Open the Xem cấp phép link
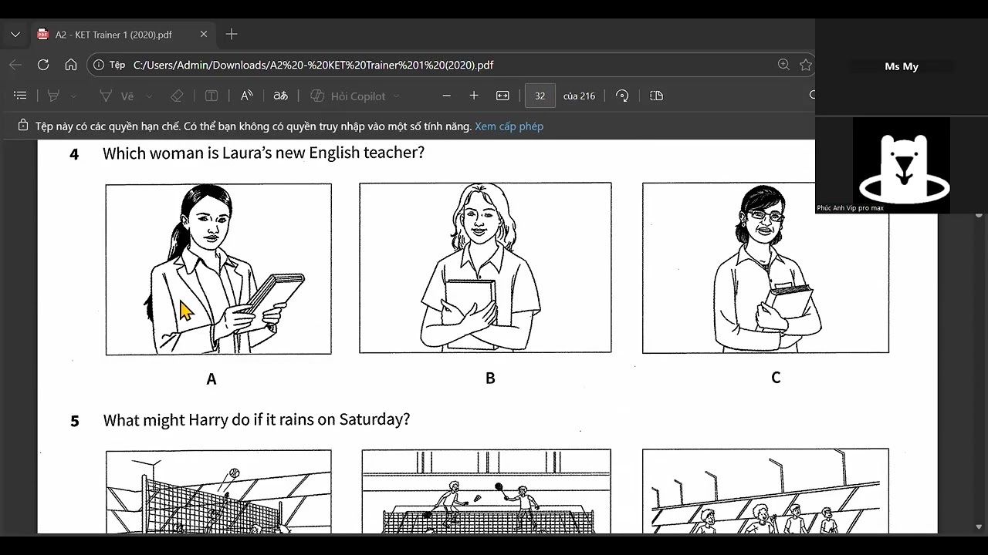Screen dimensions: 988x555 tap(509, 126)
